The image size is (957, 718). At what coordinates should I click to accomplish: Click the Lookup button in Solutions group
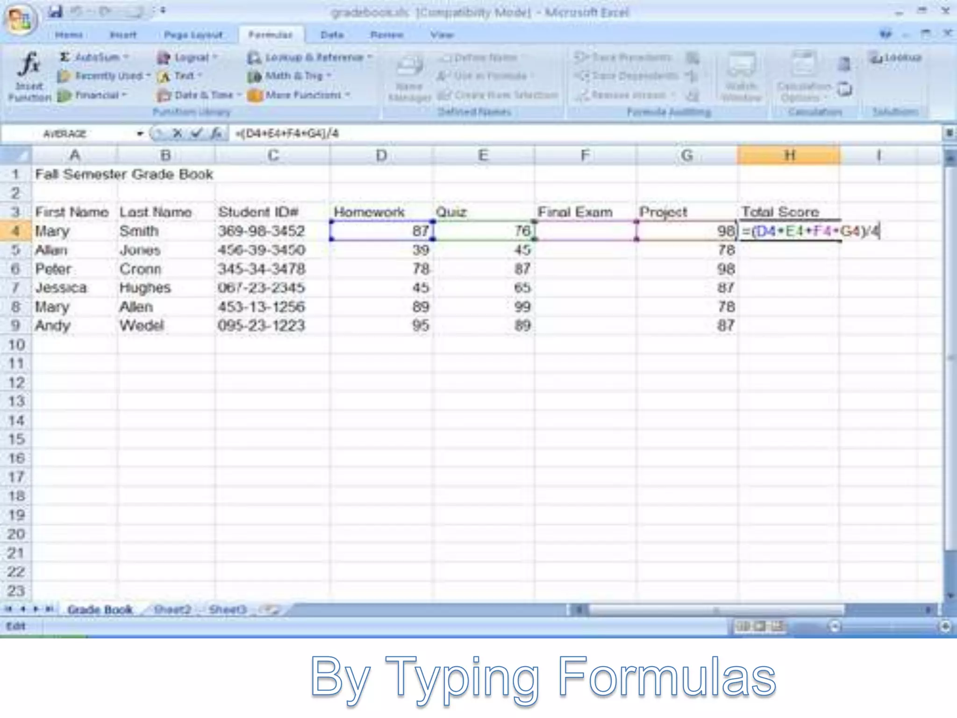[x=896, y=57]
